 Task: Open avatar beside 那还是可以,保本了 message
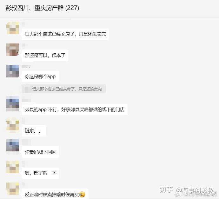coord(13,50)
